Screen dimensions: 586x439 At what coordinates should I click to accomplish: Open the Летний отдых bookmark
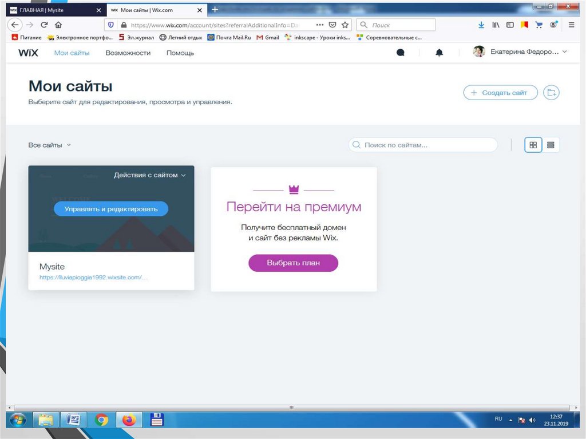pyautogui.click(x=181, y=37)
